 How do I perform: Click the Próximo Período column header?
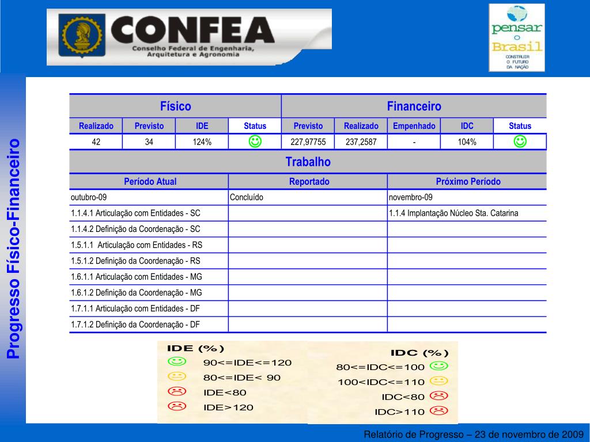467,181
